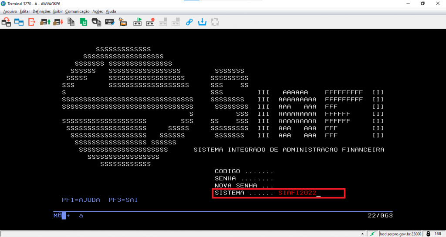
Task: Click the CODIGO field line
Action: 243,171
